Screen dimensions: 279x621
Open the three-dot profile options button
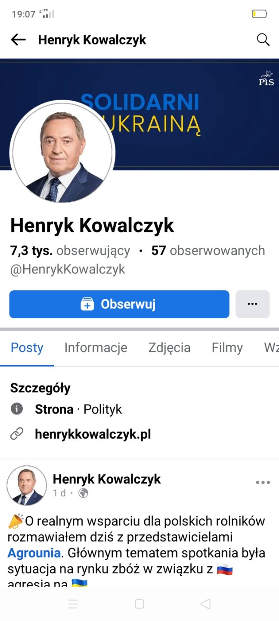click(x=252, y=304)
